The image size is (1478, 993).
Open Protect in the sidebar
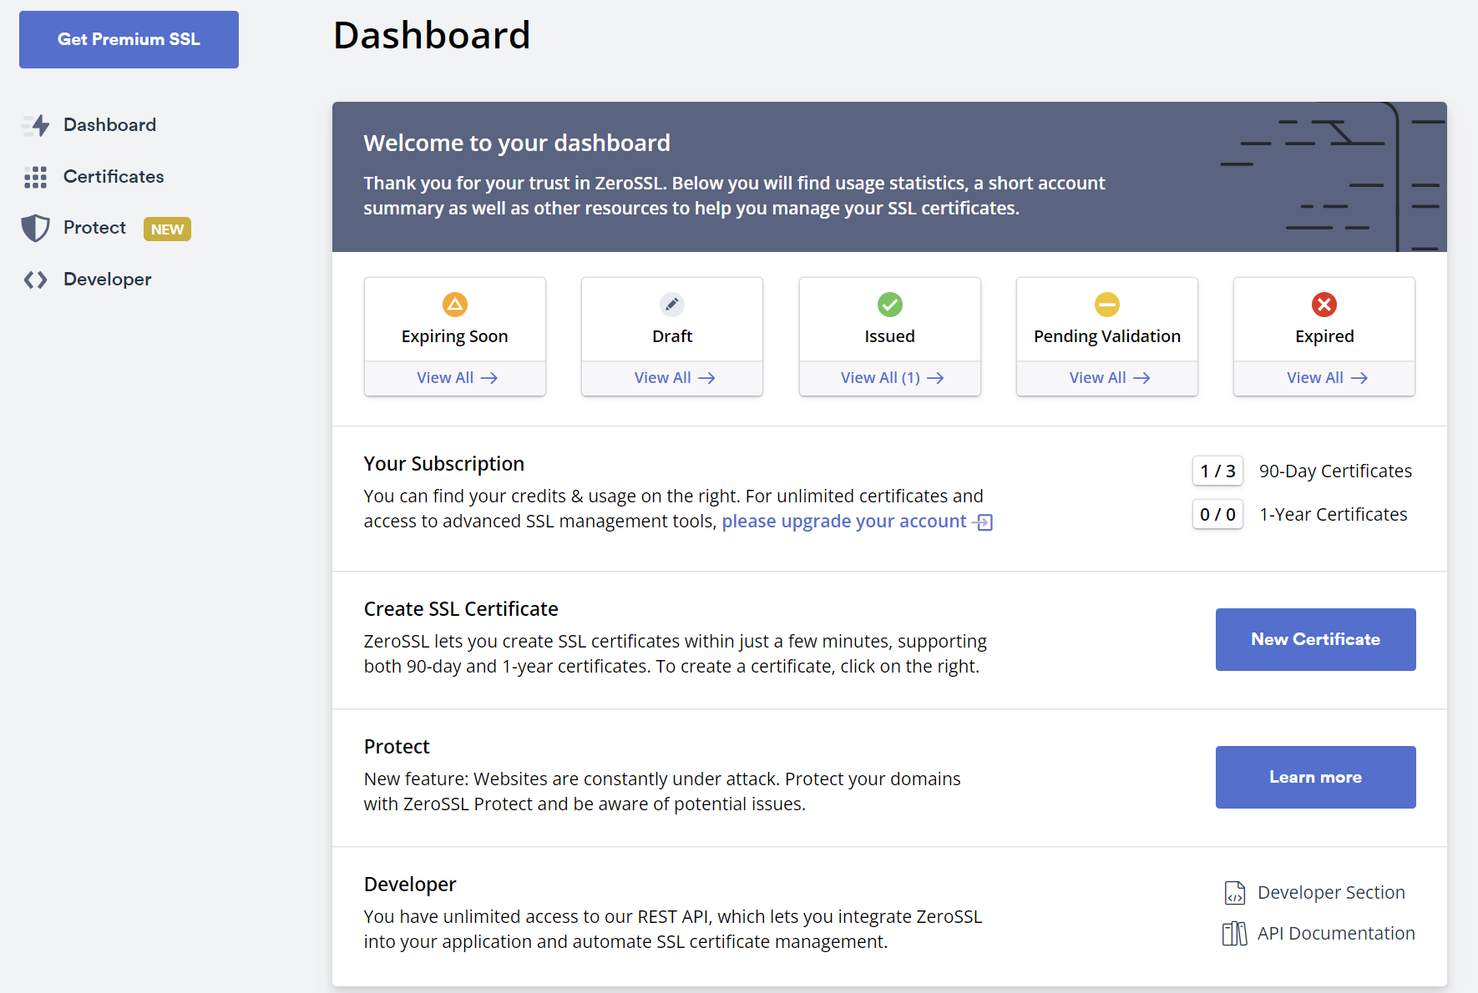click(x=94, y=228)
